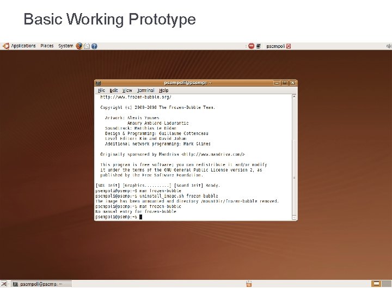Click the network monitor panel icon
The image size is (392, 294).
[x=259, y=46]
